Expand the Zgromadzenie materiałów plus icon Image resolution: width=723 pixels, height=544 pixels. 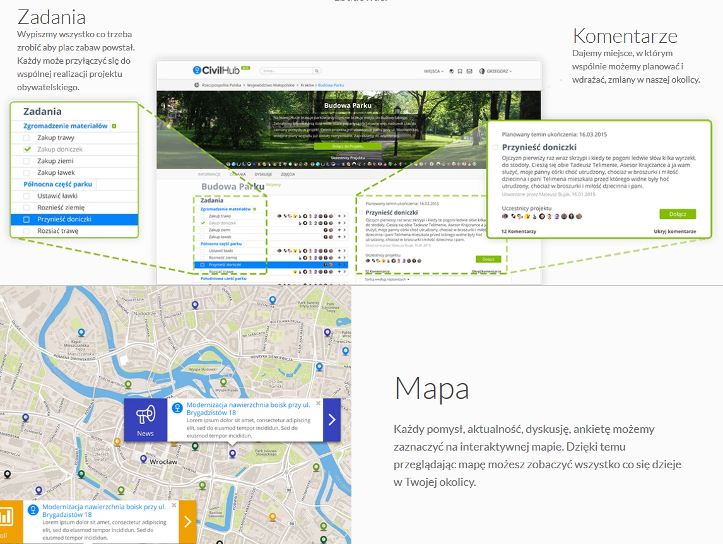[x=114, y=126]
